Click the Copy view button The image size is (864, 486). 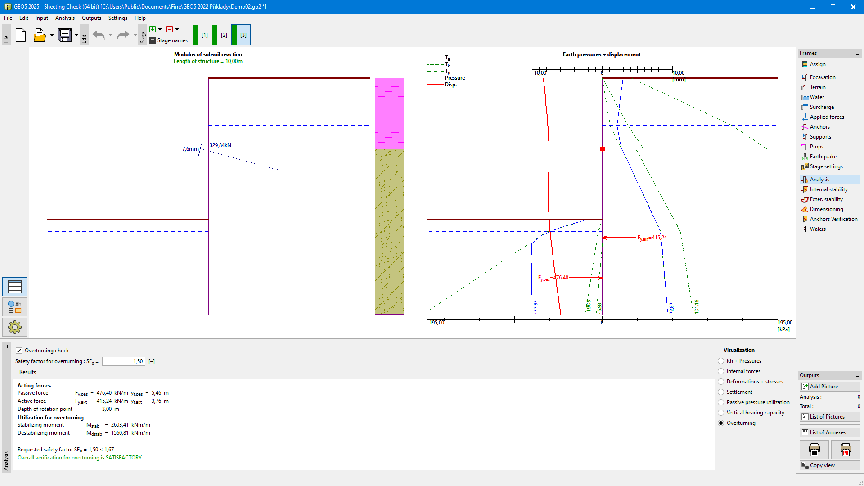pos(829,465)
